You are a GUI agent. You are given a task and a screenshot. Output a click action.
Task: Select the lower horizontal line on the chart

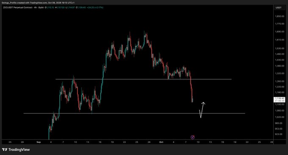134,113
